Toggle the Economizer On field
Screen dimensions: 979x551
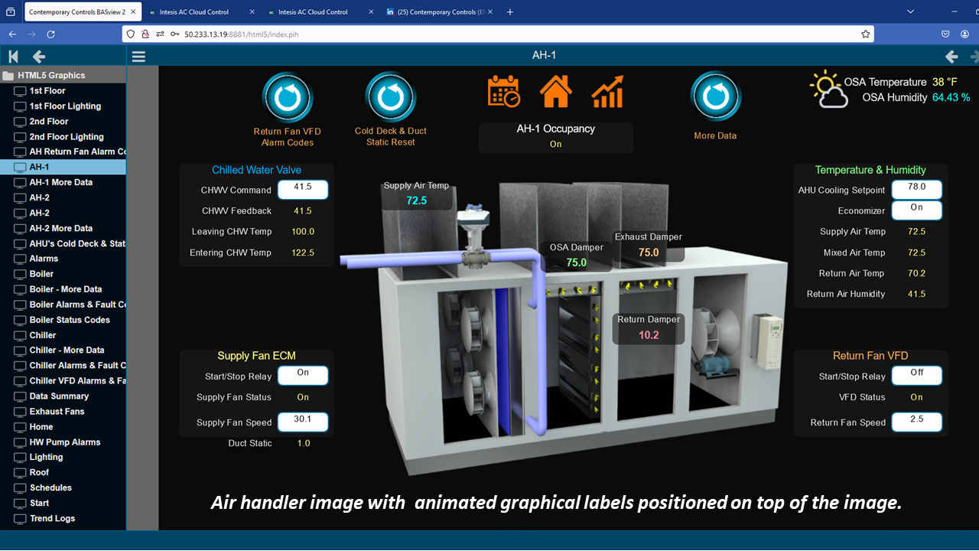pyautogui.click(x=916, y=210)
